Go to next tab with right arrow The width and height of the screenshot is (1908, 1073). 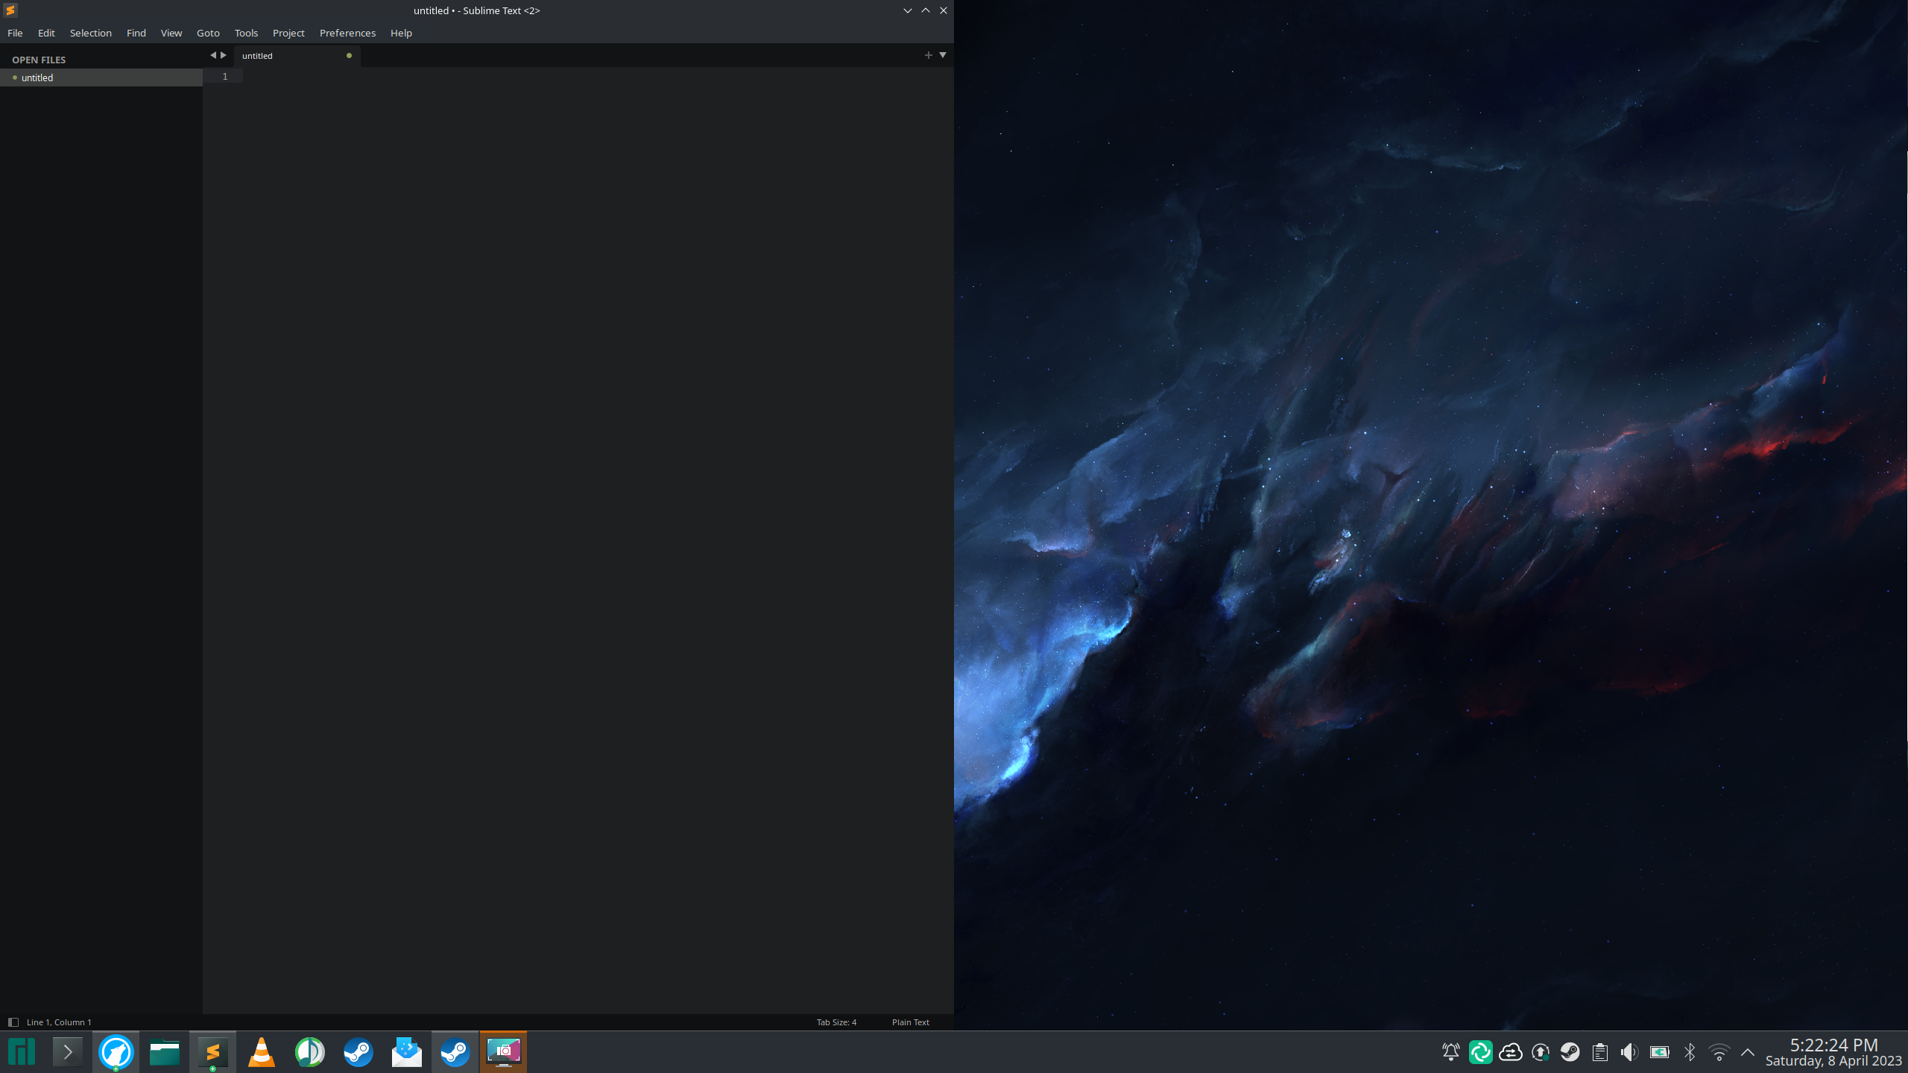pos(224,55)
